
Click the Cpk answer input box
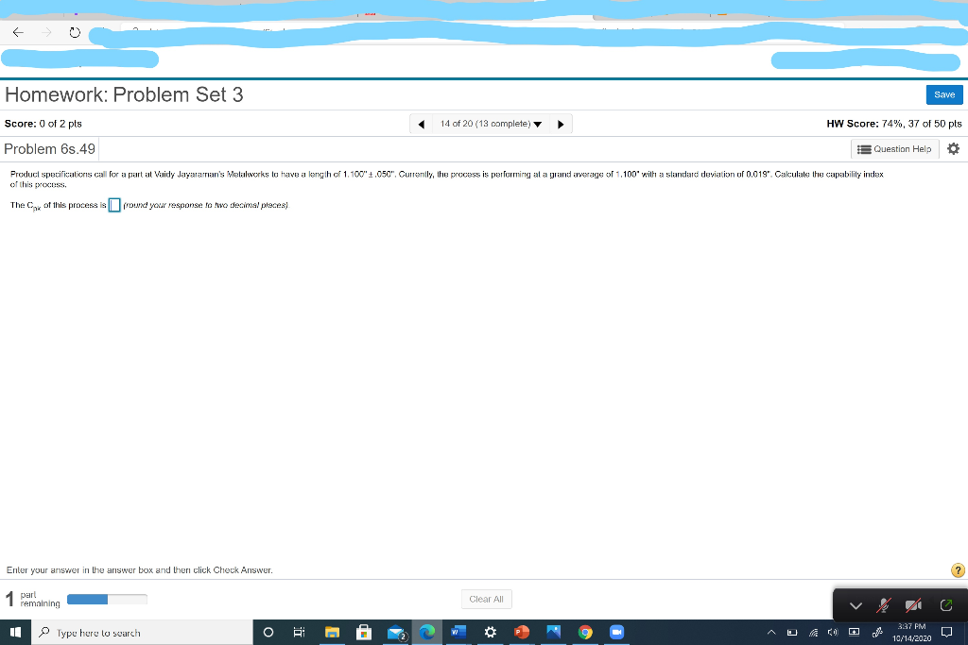(114, 205)
